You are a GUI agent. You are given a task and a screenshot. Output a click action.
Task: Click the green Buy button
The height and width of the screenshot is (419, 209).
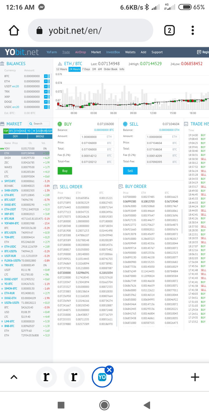pos(65,171)
